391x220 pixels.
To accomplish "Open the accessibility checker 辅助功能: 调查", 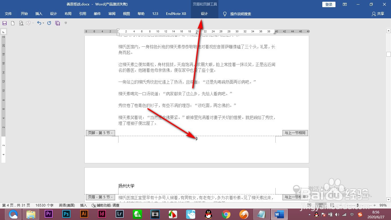I will click(105, 205).
